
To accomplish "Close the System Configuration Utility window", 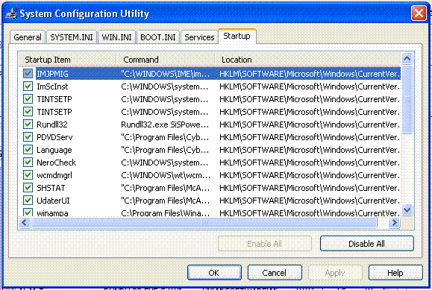I will click(419, 13).
